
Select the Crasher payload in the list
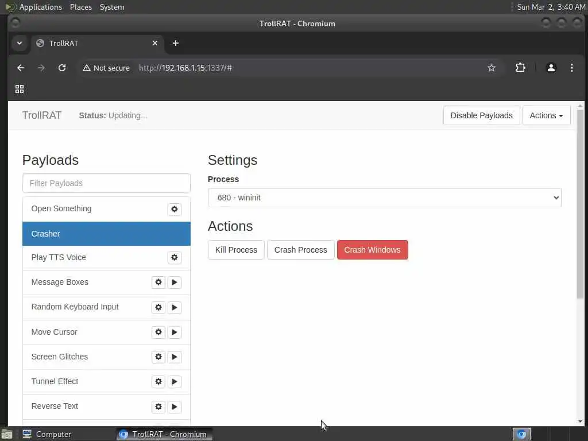click(x=106, y=234)
